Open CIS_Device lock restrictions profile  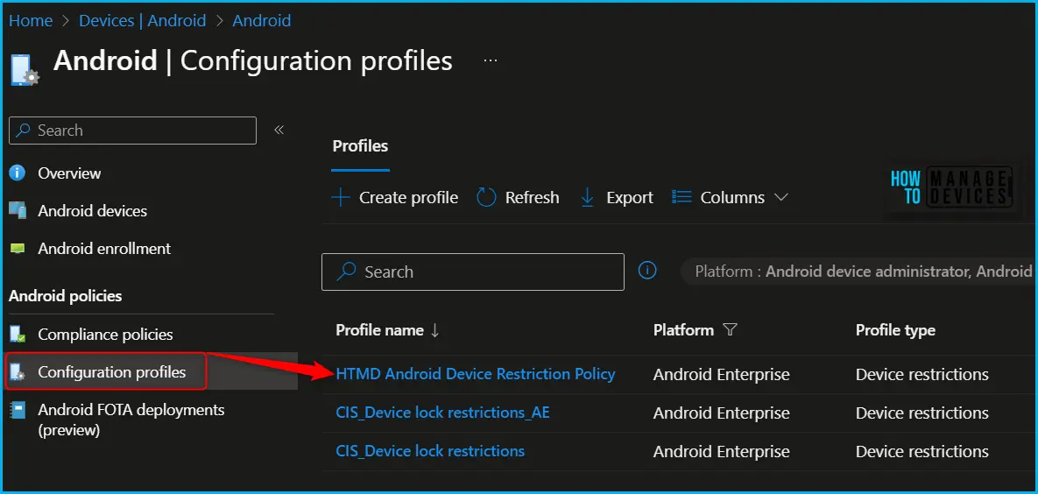[x=430, y=451]
